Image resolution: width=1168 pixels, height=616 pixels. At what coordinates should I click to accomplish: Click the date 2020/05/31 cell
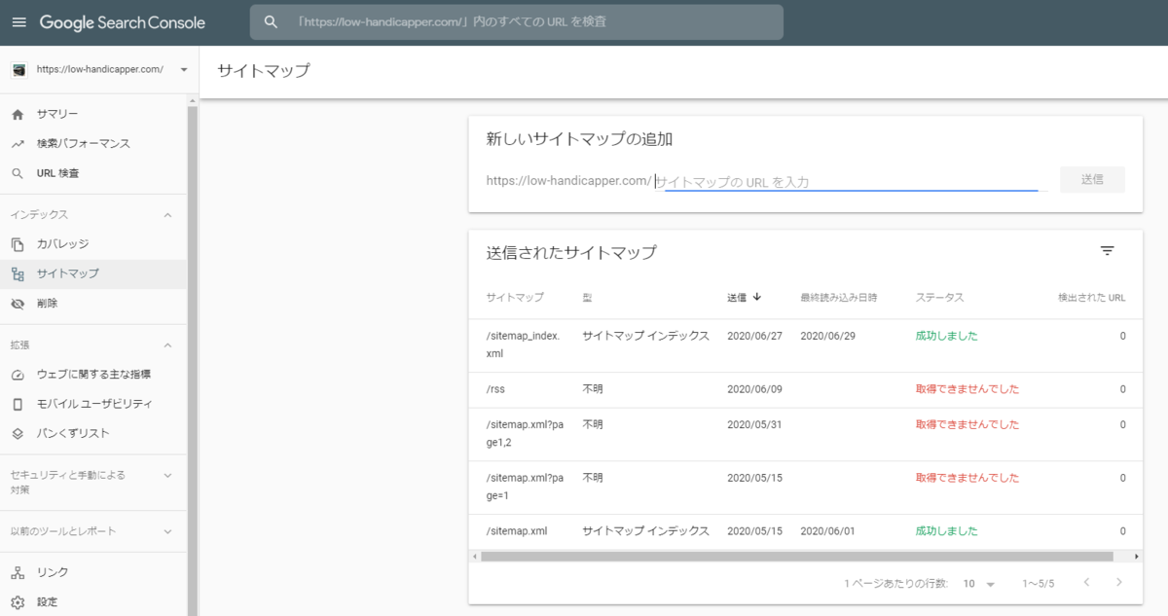pos(754,424)
